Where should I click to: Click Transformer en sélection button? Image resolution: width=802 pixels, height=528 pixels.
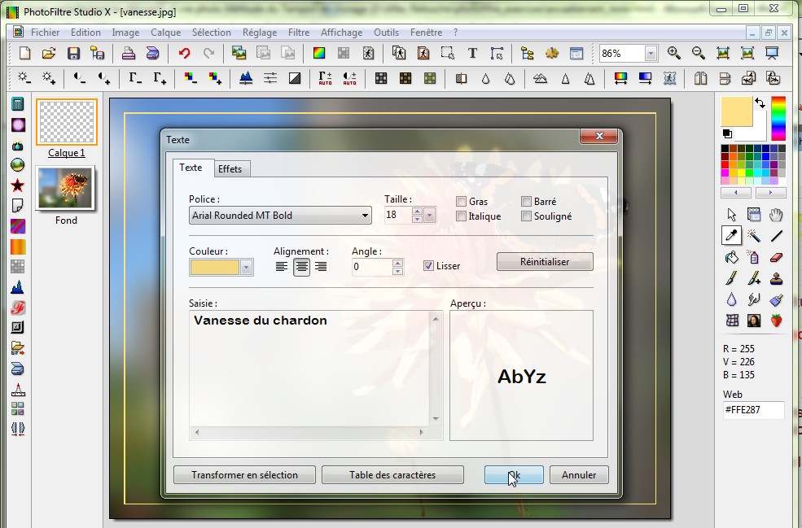click(244, 475)
